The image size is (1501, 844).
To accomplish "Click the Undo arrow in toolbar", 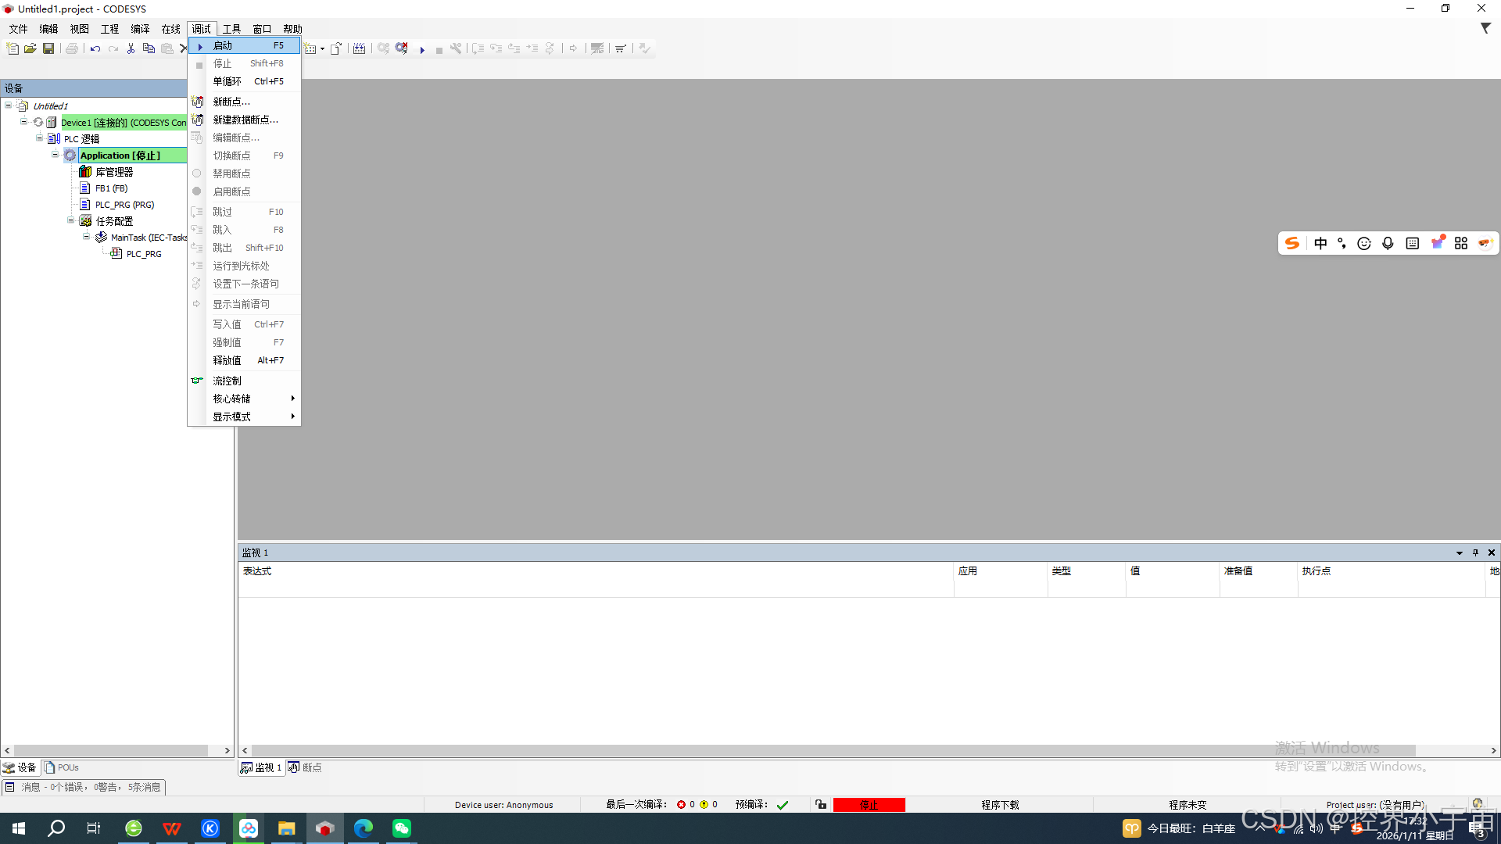I will (x=95, y=48).
